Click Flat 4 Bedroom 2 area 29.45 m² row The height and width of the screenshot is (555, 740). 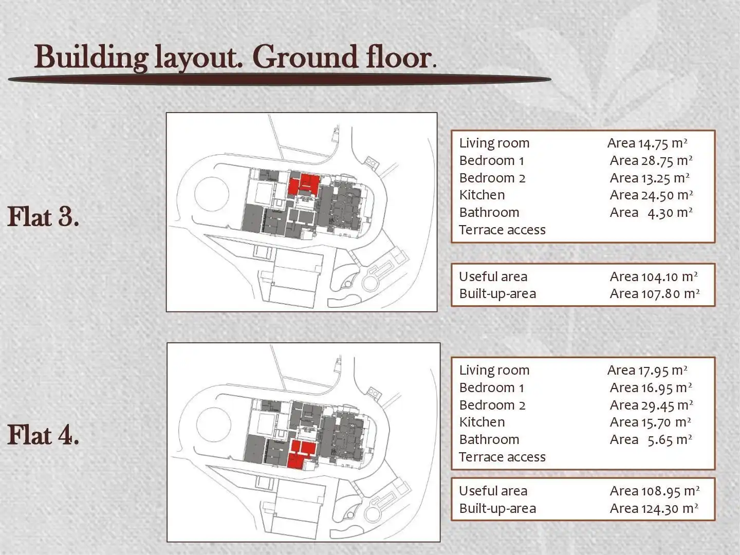coord(576,405)
